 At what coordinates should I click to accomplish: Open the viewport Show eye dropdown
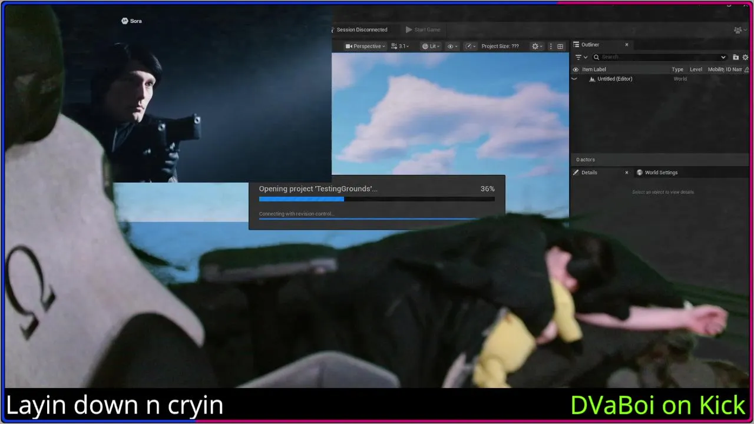click(x=452, y=46)
